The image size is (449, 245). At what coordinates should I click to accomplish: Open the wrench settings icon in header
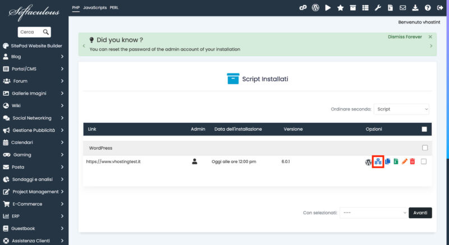click(x=378, y=8)
